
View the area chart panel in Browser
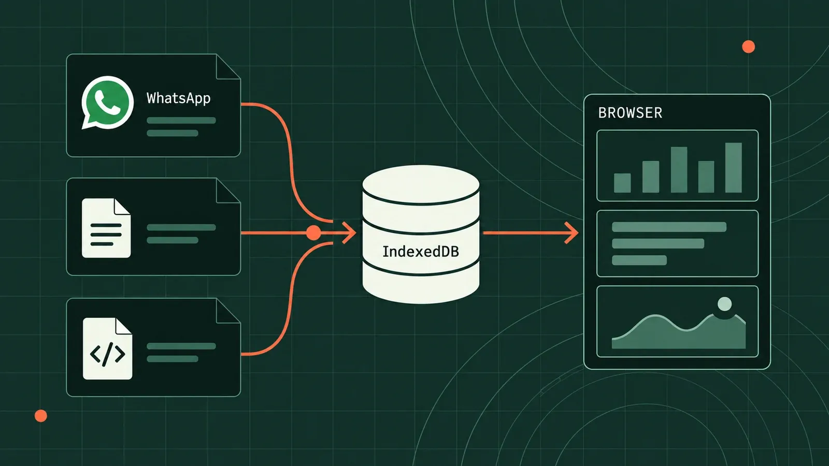pos(677,322)
